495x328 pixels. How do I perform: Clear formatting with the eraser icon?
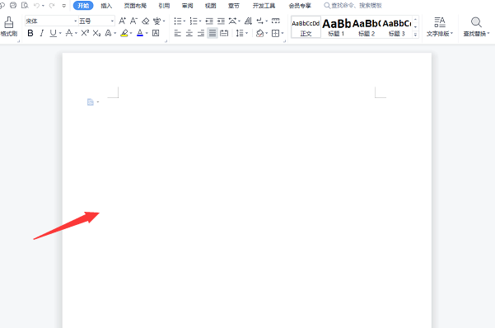(146, 21)
